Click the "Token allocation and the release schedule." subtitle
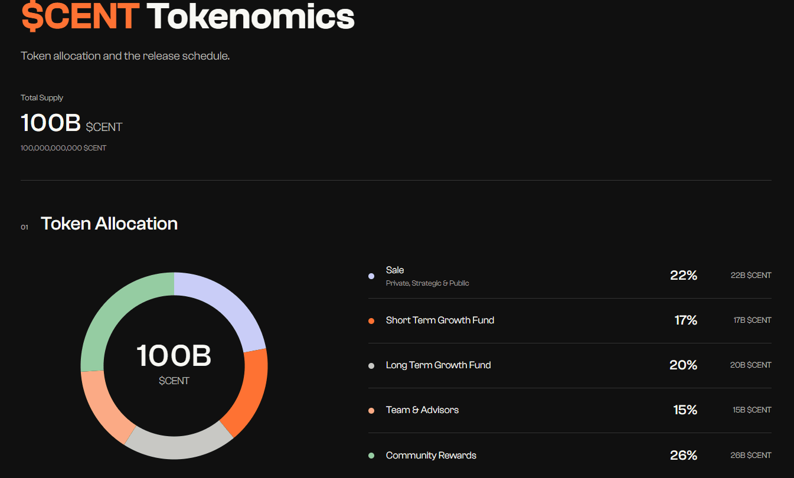Screen dimensions: 794x478 (125, 56)
